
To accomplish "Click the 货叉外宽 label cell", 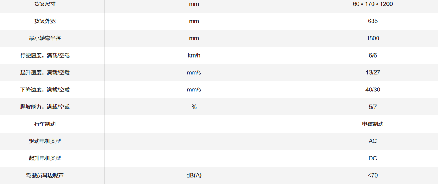I will pyautogui.click(x=45, y=21).
